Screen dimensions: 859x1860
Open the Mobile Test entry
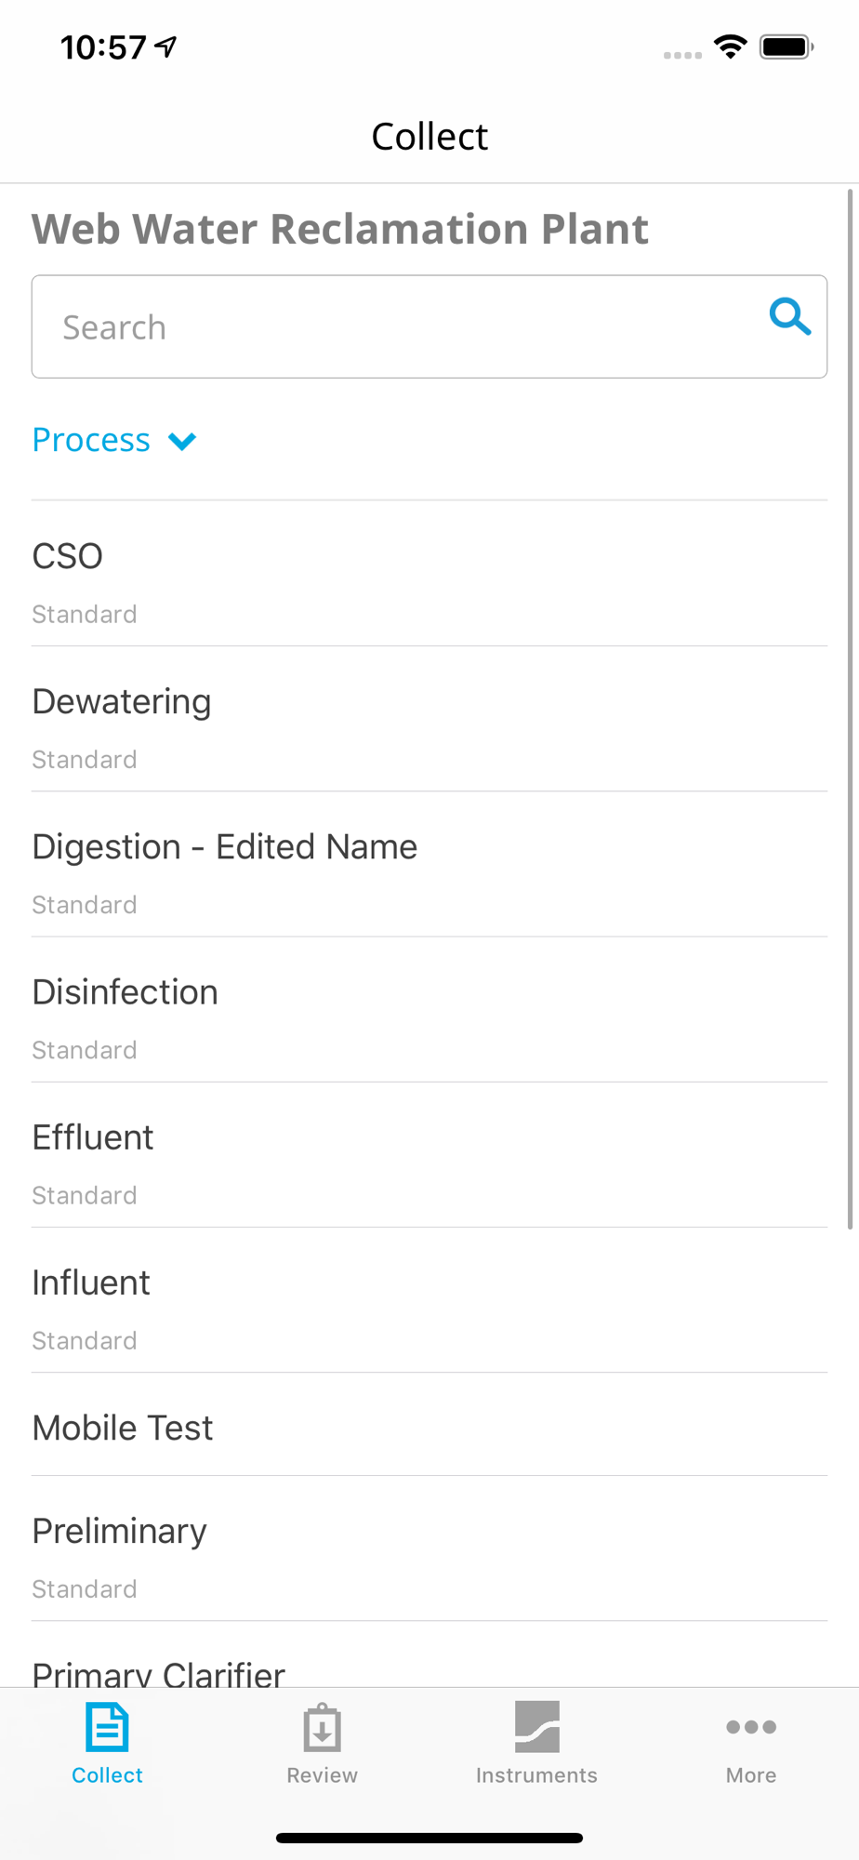(x=429, y=1424)
